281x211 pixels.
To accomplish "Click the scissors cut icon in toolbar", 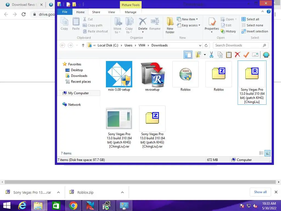I will 211,55.
